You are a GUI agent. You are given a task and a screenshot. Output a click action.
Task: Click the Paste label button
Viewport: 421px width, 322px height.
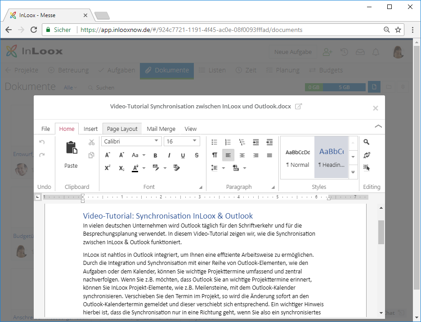click(x=71, y=166)
